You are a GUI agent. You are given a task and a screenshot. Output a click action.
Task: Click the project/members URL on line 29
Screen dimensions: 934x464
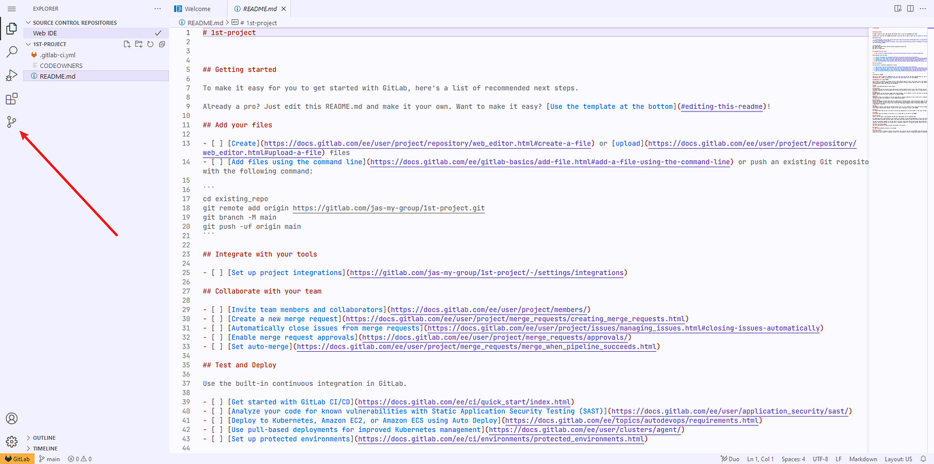pos(490,310)
